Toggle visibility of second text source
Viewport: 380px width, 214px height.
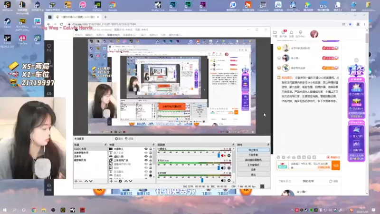pyautogui.click(x=146, y=153)
